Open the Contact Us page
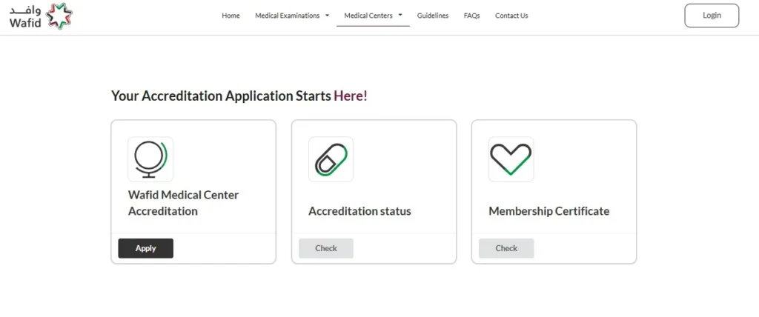Screen dimensions: 759x317 point(511,16)
